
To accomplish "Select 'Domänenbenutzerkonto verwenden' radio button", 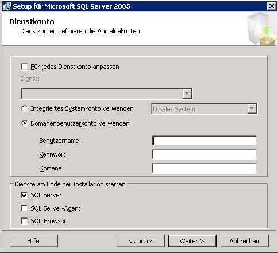I will click(x=24, y=123).
